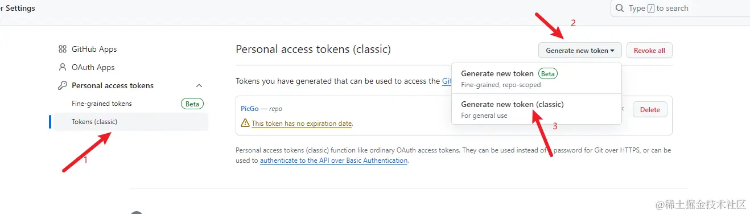Click the key icon beside Personal access tokens
750x214 pixels.
tap(63, 85)
